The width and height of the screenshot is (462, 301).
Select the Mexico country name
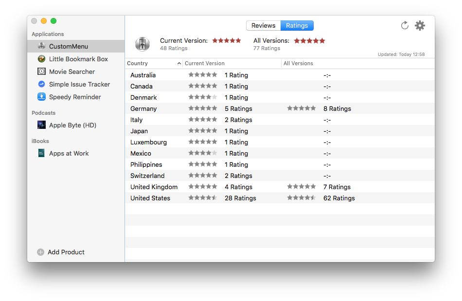click(141, 154)
